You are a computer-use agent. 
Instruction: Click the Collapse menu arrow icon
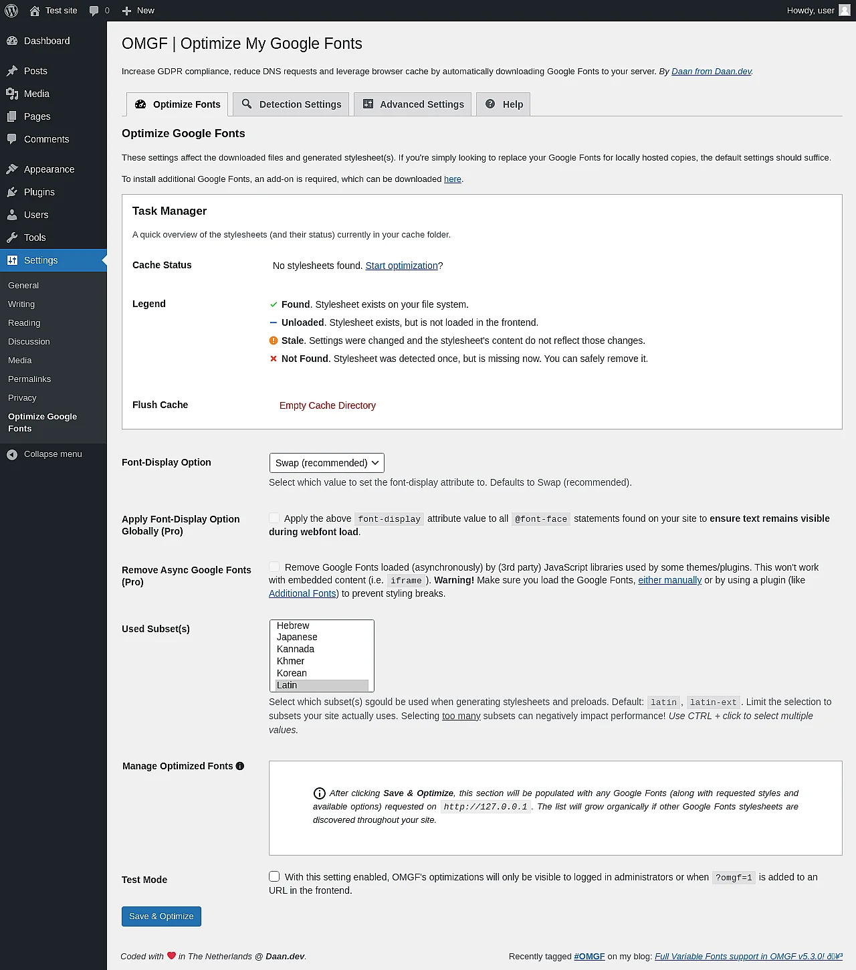(12, 454)
